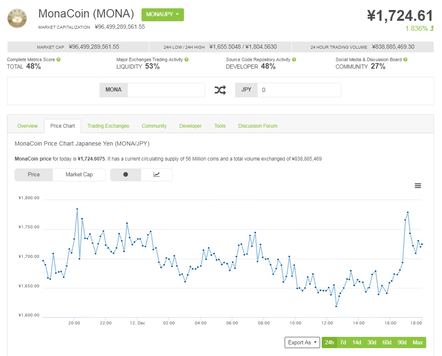
Task: Click the Liquidity help icon
Action: pos(187,59)
